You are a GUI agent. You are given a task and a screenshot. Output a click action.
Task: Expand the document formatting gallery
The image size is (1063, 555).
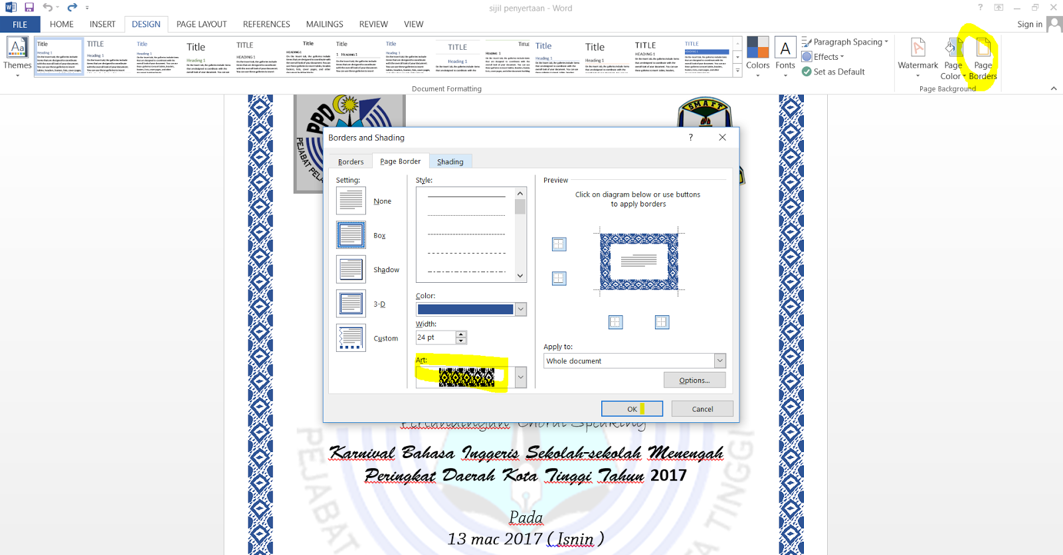tap(737, 71)
